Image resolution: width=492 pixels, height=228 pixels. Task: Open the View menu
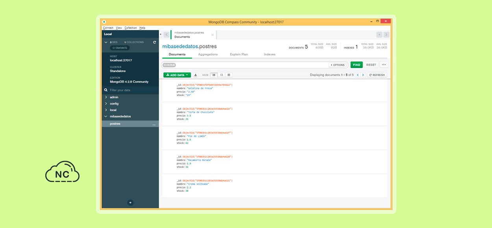point(119,28)
